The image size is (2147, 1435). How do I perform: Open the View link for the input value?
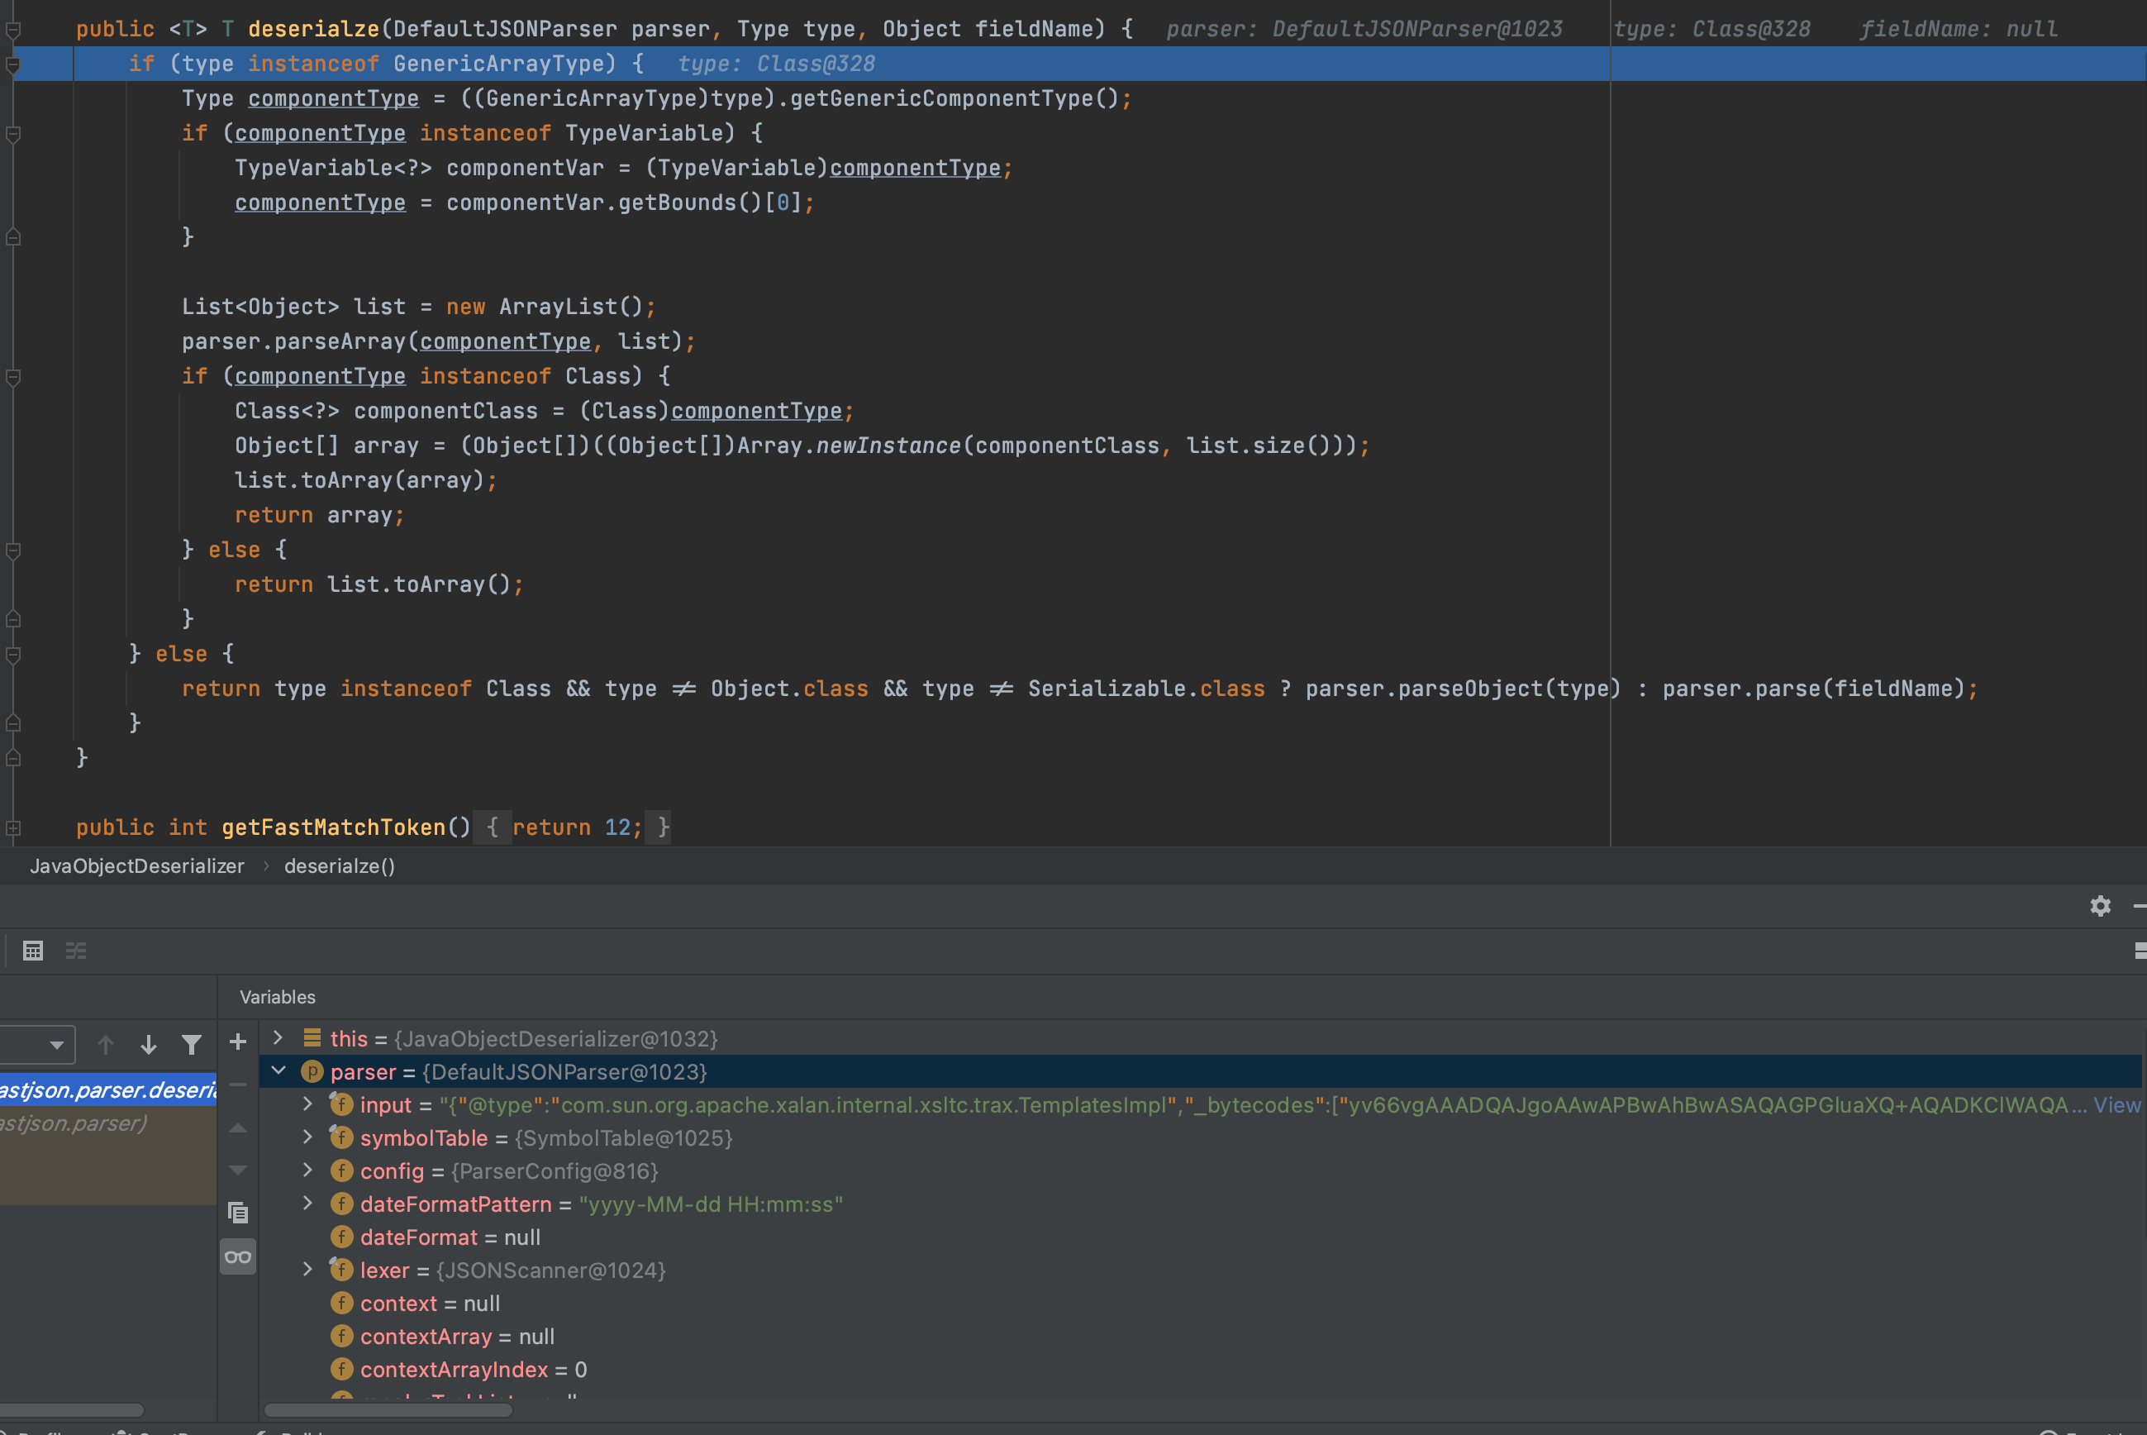pos(2116,1104)
